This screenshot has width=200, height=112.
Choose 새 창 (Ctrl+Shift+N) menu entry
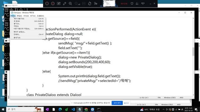[x=28, y=21]
